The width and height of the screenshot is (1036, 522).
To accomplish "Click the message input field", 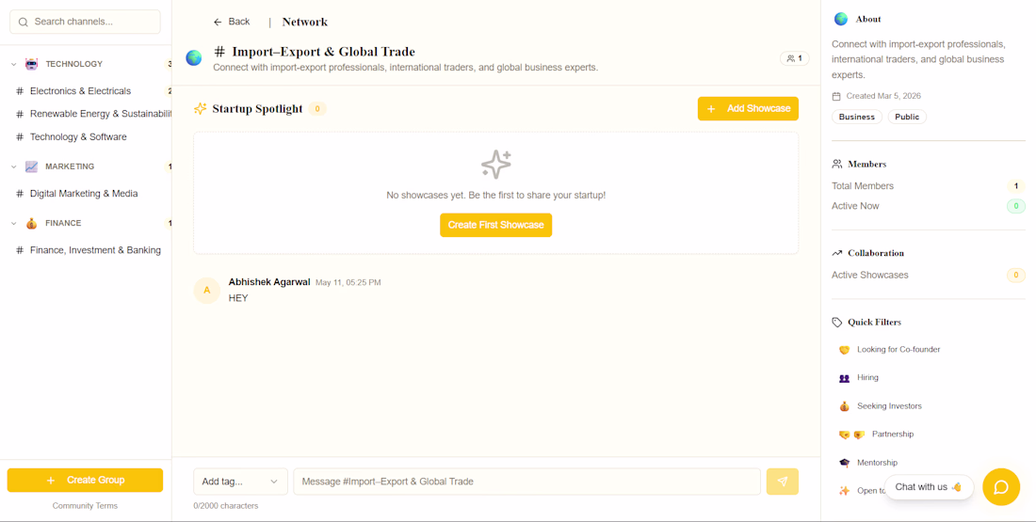I will [527, 482].
